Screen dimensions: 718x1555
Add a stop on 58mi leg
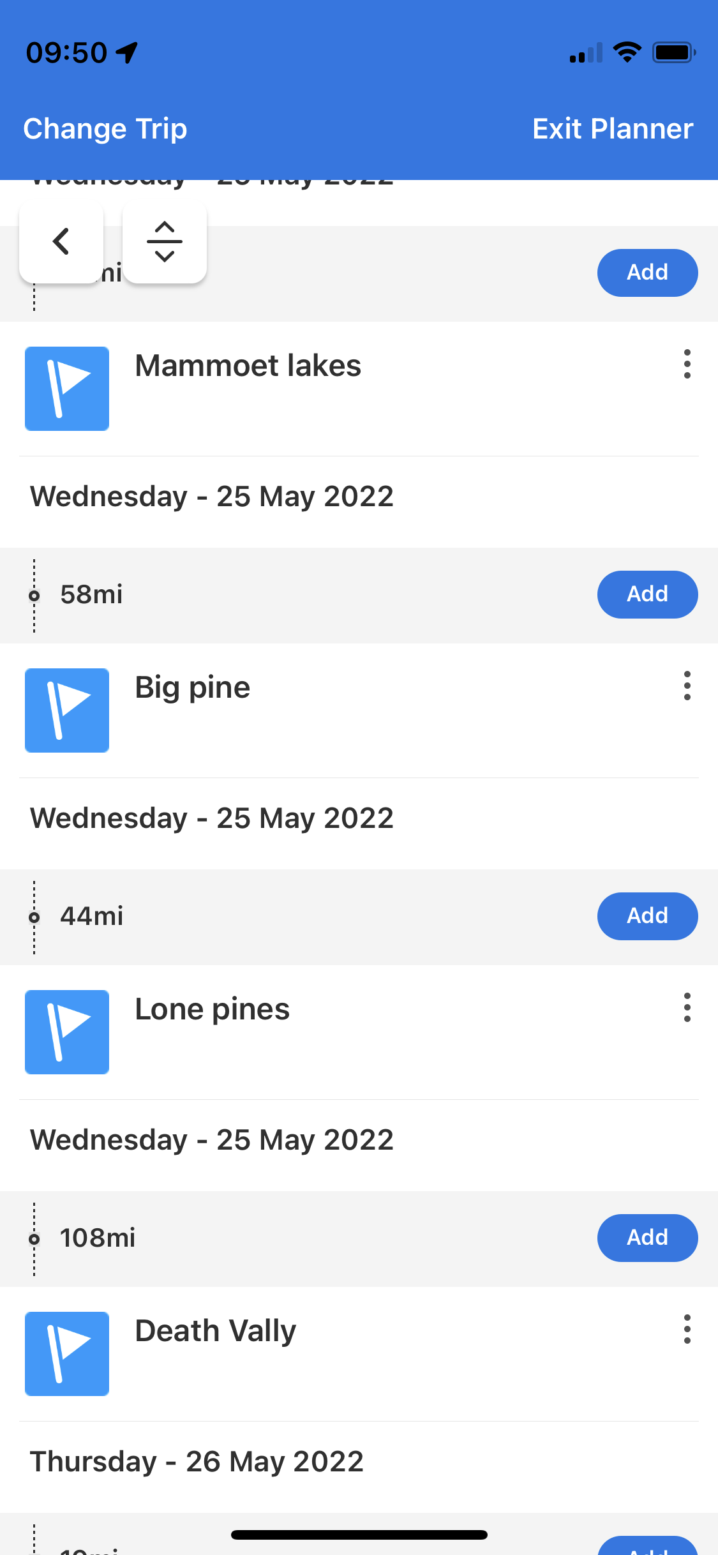647,594
